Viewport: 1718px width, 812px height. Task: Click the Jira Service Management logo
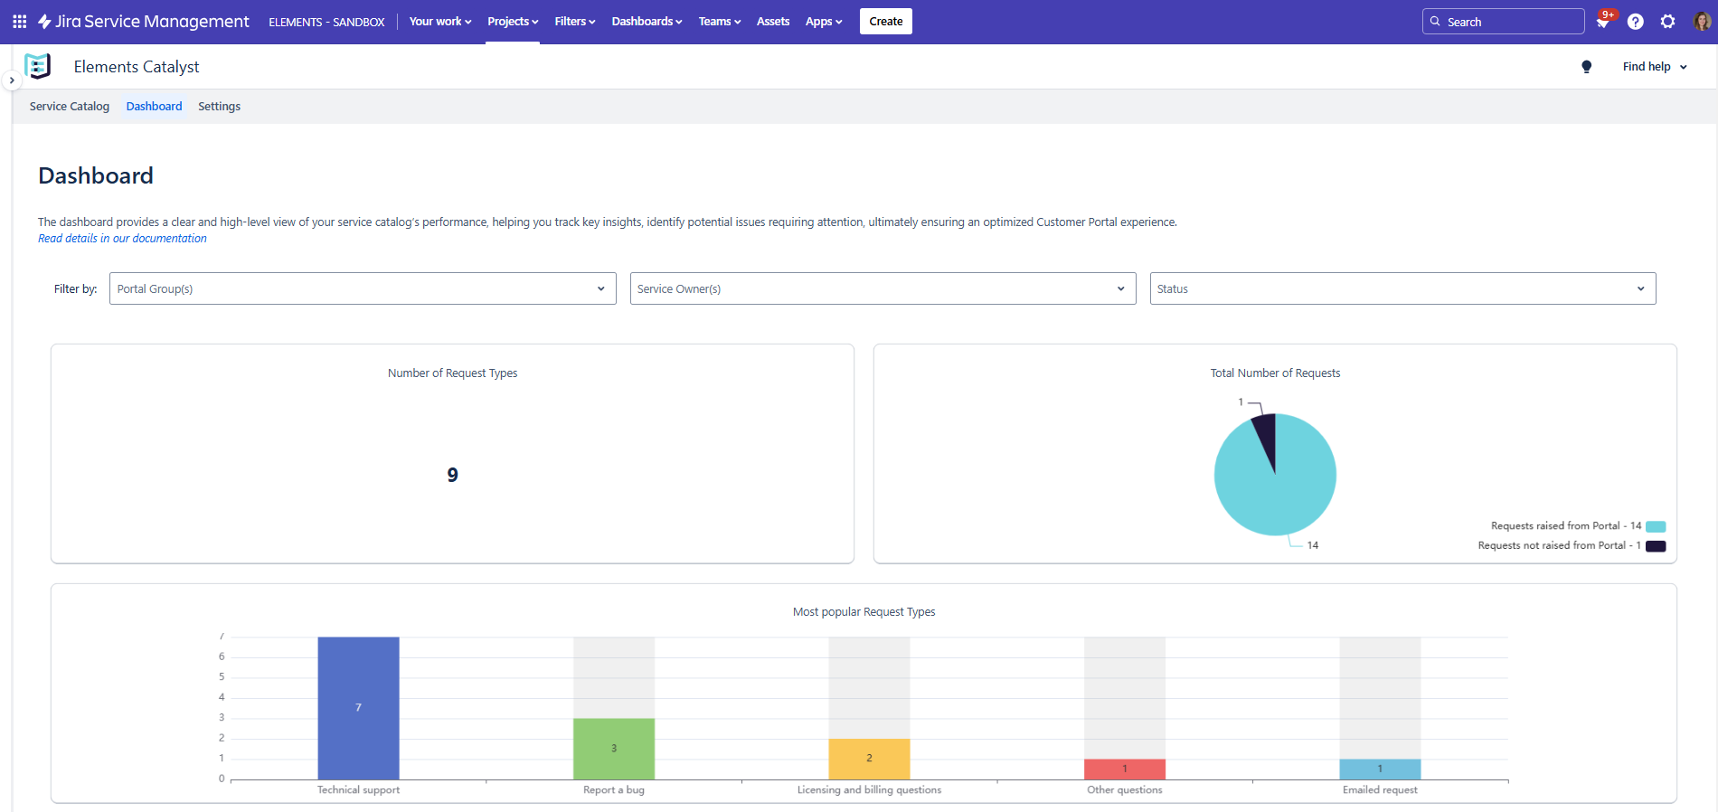tap(144, 22)
